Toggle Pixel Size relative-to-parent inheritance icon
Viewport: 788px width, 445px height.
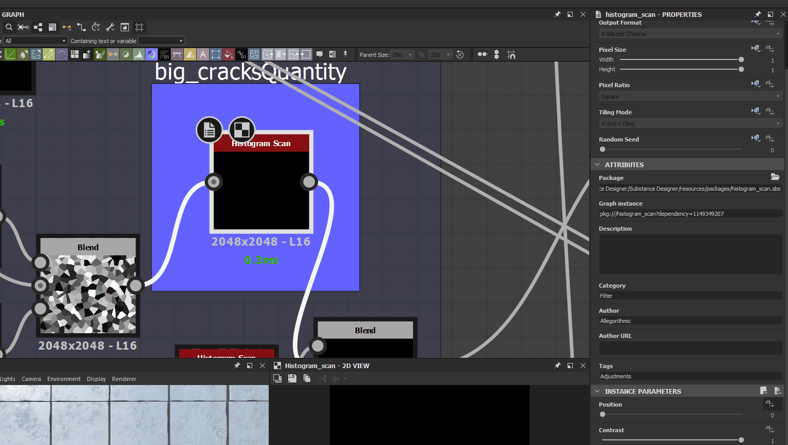(756, 49)
